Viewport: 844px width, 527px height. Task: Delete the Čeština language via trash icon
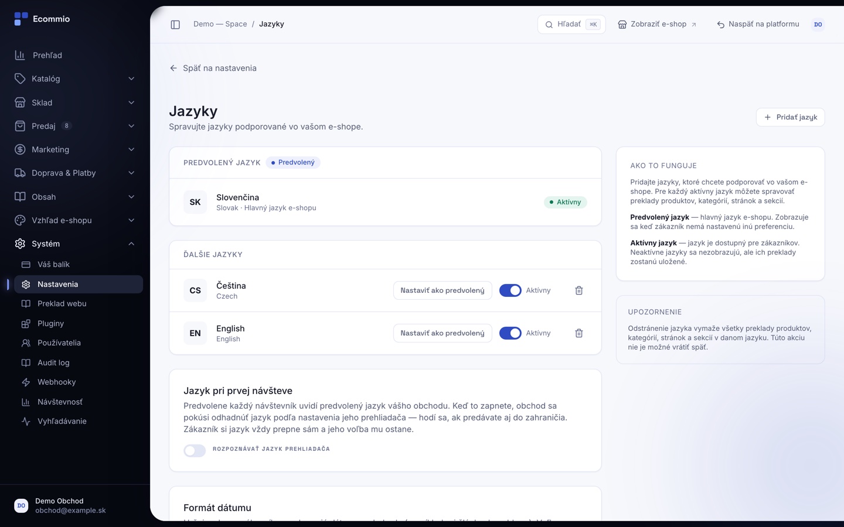[578, 290]
